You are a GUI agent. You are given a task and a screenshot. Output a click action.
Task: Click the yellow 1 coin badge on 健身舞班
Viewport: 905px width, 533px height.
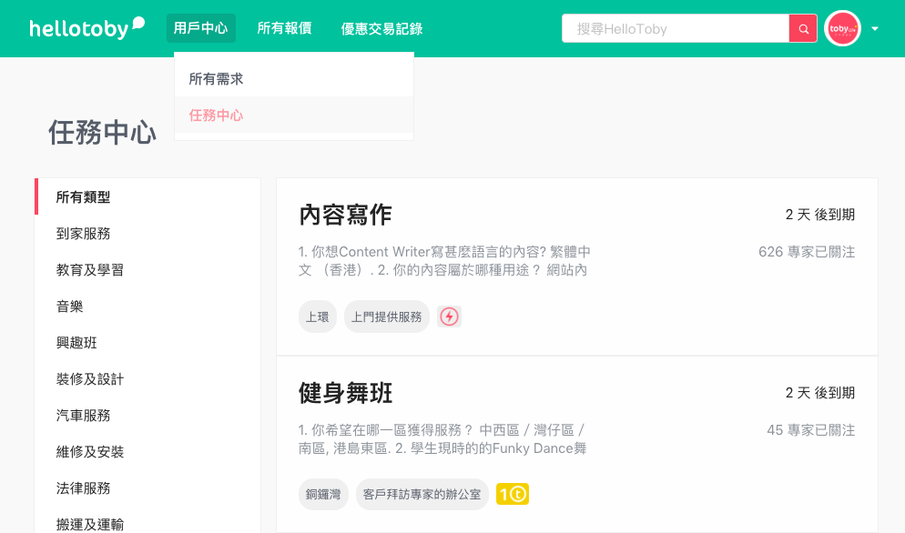(x=513, y=495)
